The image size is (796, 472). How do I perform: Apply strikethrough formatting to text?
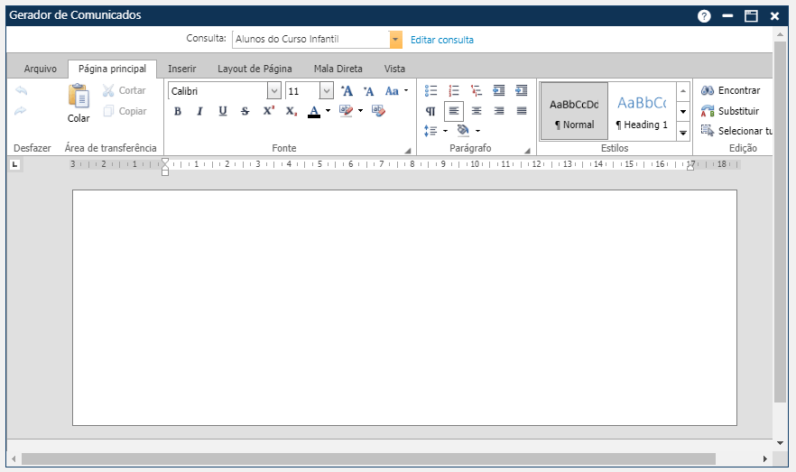click(245, 111)
